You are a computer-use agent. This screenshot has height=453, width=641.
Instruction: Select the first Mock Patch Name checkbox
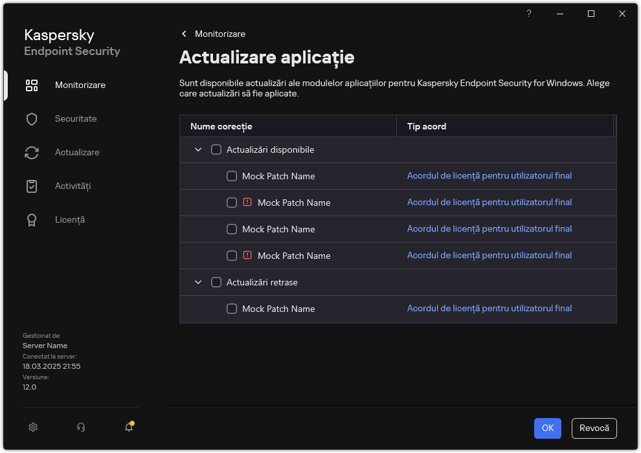(x=232, y=176)
